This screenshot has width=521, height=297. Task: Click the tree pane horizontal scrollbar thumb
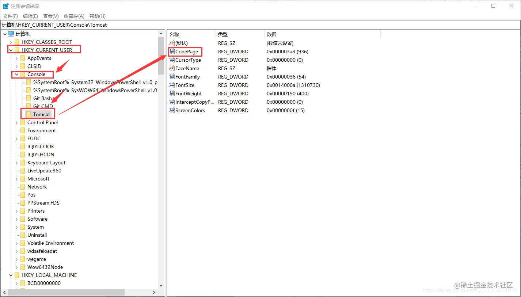(66, 293)
